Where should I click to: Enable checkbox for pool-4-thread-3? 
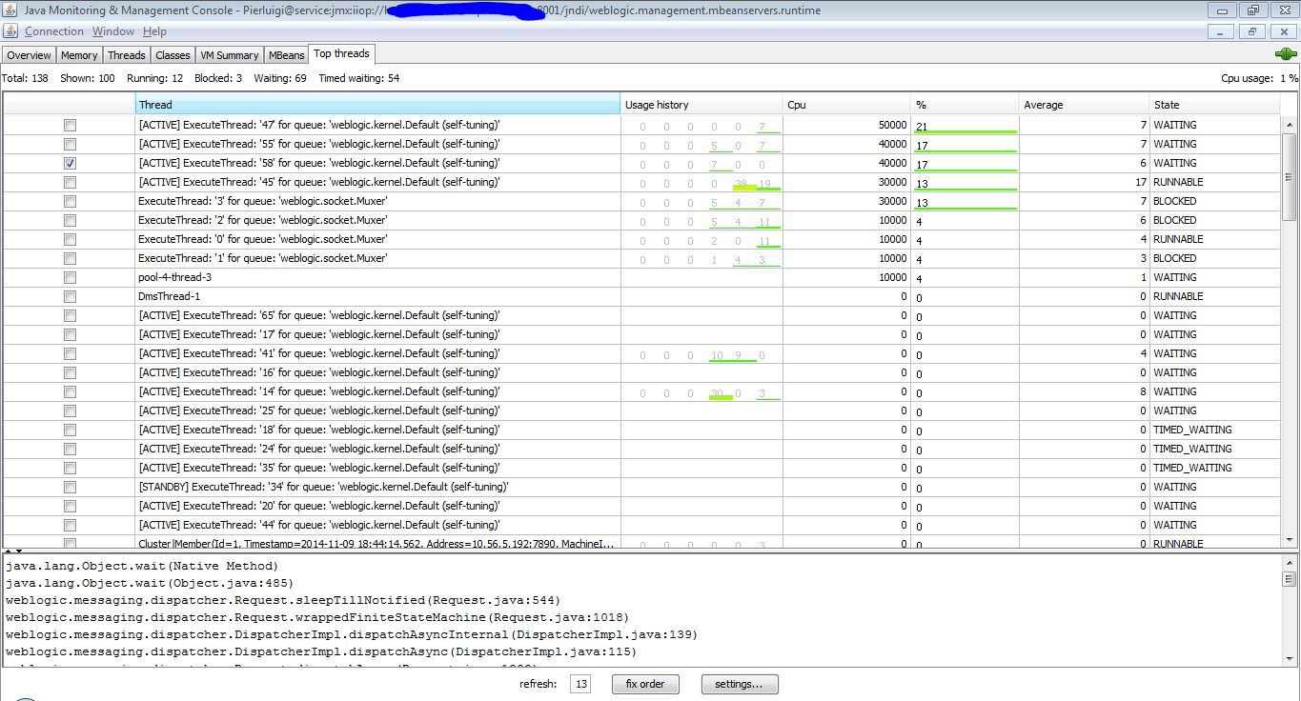pos(69,277)
